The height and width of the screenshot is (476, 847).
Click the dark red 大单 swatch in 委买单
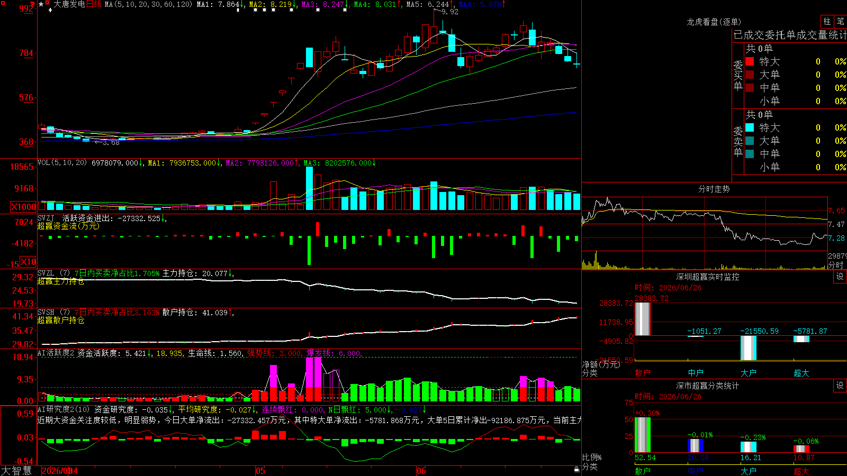click(x=750, y=75)
